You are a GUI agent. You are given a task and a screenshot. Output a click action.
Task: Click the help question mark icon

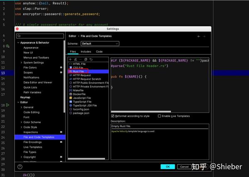coord(20,167)
